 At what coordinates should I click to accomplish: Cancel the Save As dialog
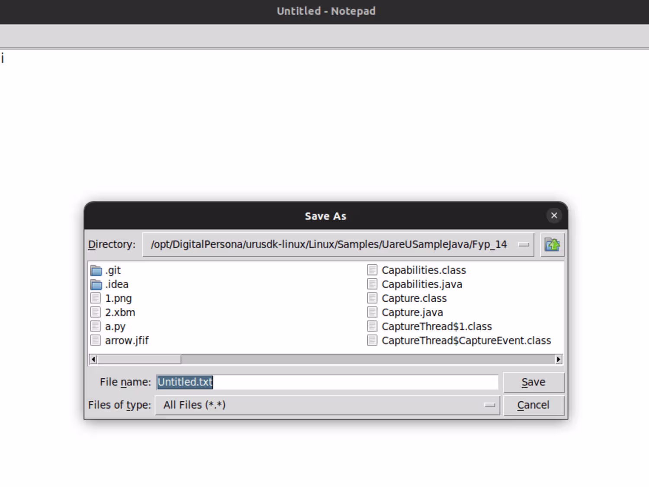[x=533, y=405]
